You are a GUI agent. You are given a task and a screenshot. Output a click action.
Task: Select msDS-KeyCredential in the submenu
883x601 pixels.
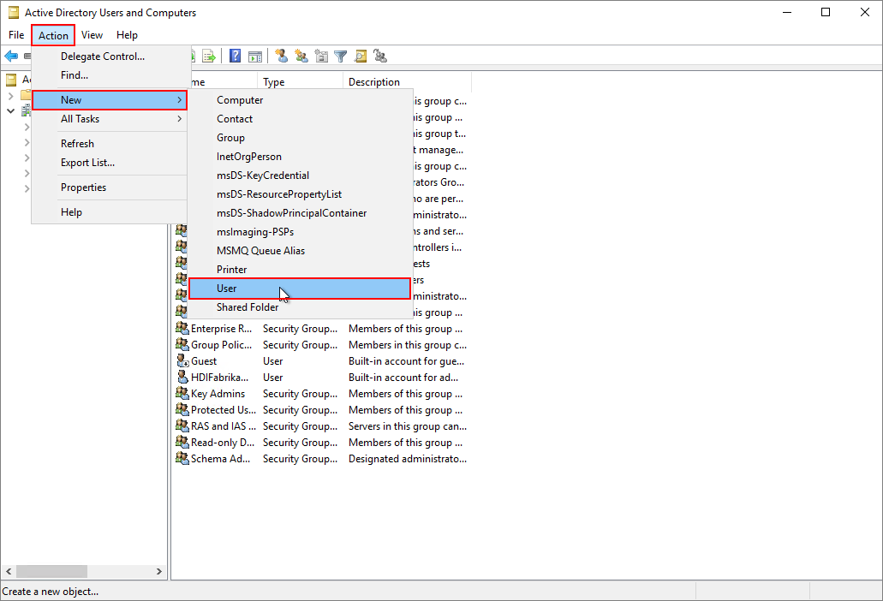click(x=300, y=176)
